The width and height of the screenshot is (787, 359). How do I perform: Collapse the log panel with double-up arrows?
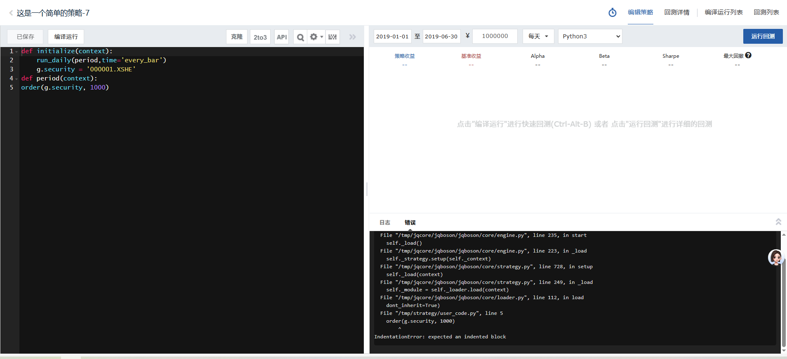[778, 222]
